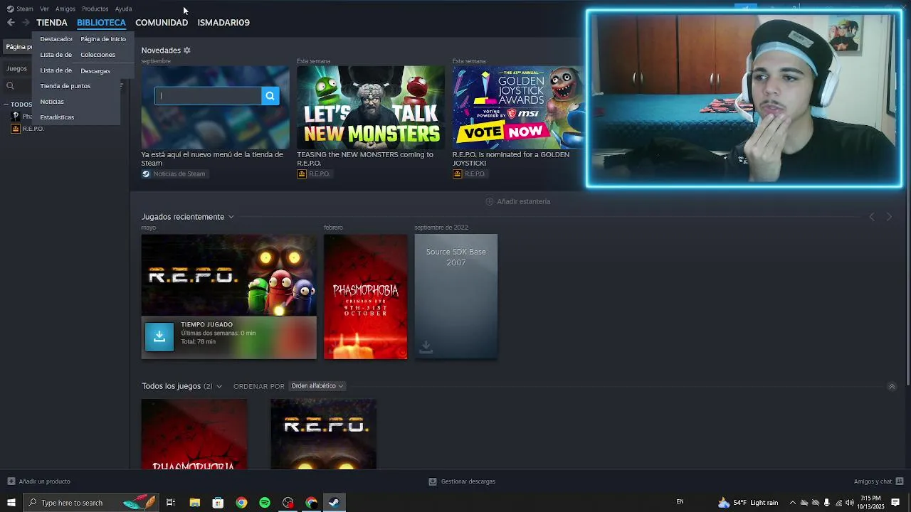Open the ISMADARI09 profile tab
Viewport: 911px width, 512px height.
223,23
